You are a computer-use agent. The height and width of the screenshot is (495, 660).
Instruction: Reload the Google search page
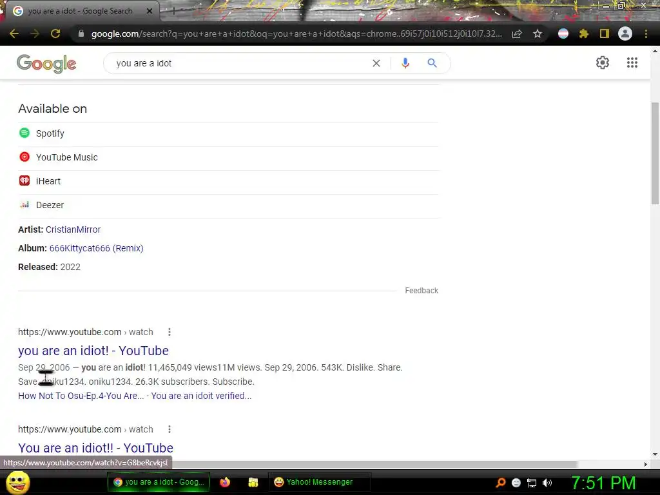(x=55, y=34)
